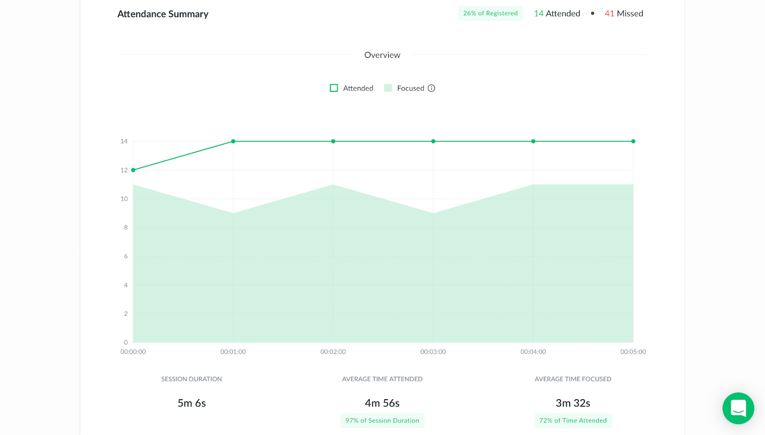
Task: Select the data point at 00:04:00
Action: [x=533, y=141]
